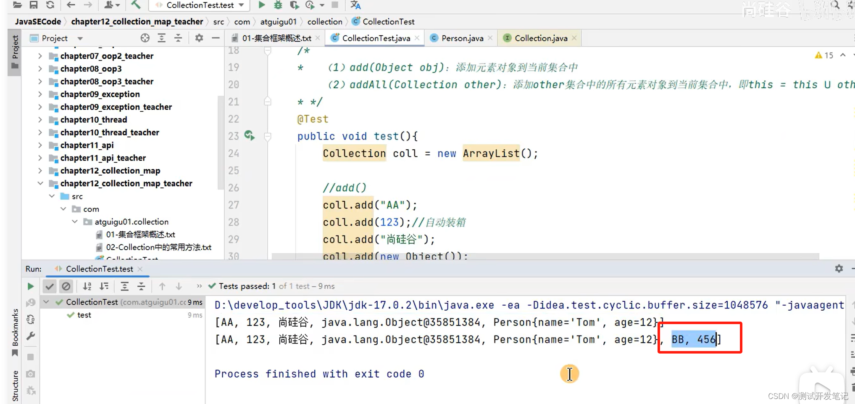This screenshot has height=404, width=855.
Task: Click the Build project hammer icon
Action: 136,5
